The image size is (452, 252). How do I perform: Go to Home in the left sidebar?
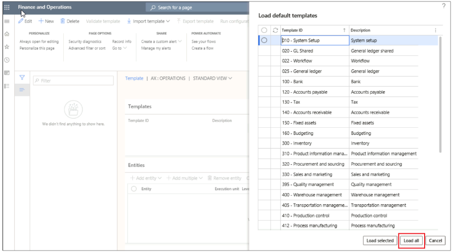[7, 34]
